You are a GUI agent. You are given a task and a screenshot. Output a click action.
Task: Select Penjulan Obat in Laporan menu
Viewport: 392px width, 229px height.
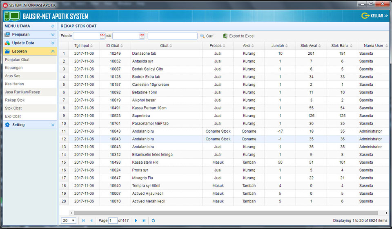click(x=17, y=60)
